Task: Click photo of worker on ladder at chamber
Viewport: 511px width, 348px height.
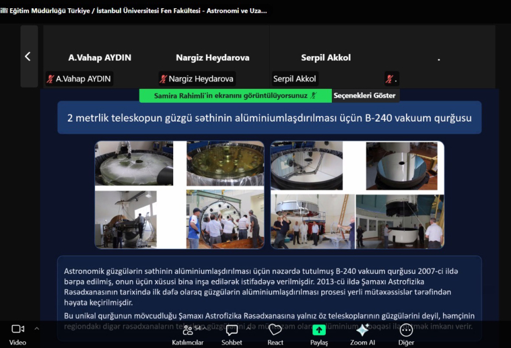Action: [x=126, y=219]
